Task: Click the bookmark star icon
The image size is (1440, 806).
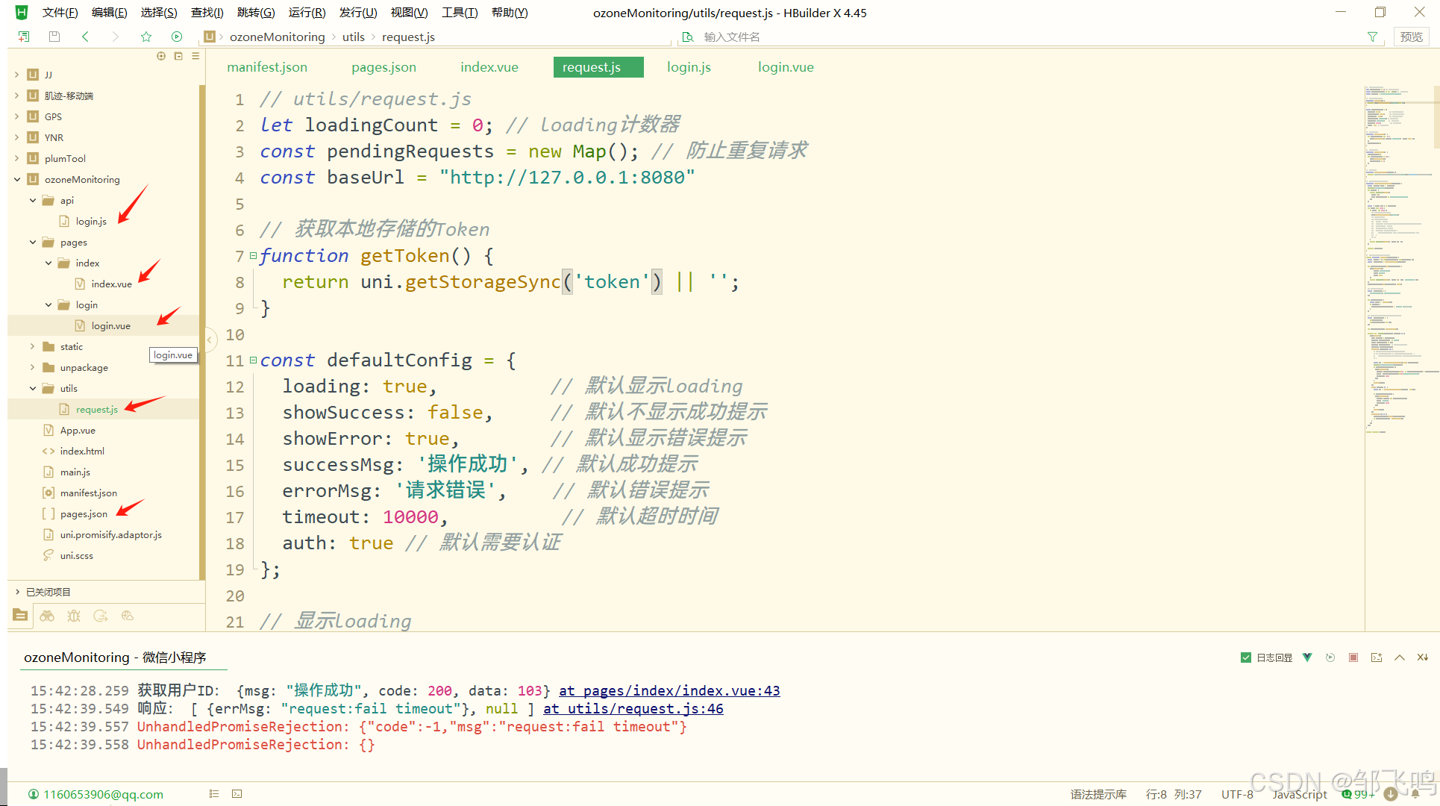Action: 146,37
